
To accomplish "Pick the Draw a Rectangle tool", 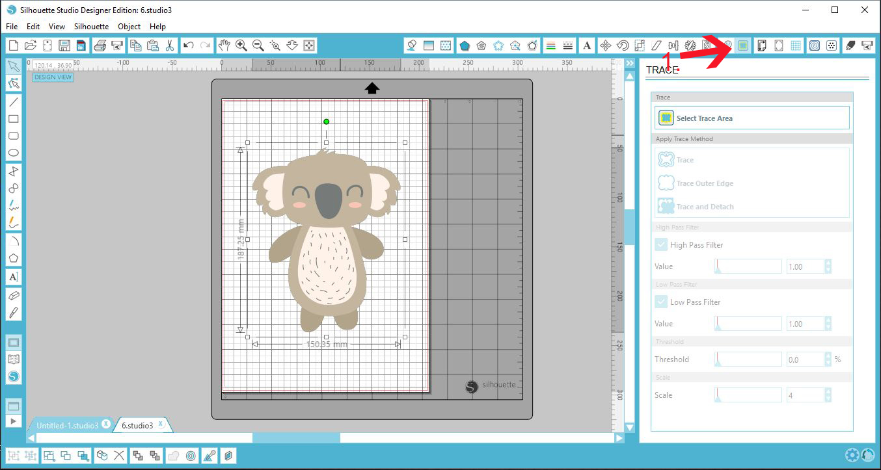I will coord(13,119).
